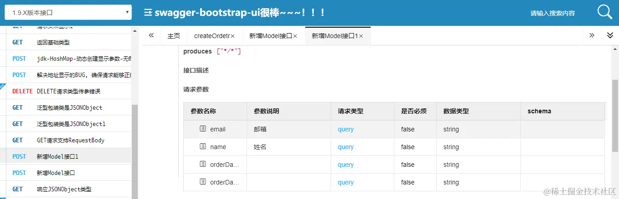Click the 请求参数 heading
The image size is (619, 199).
click(196, 89)
